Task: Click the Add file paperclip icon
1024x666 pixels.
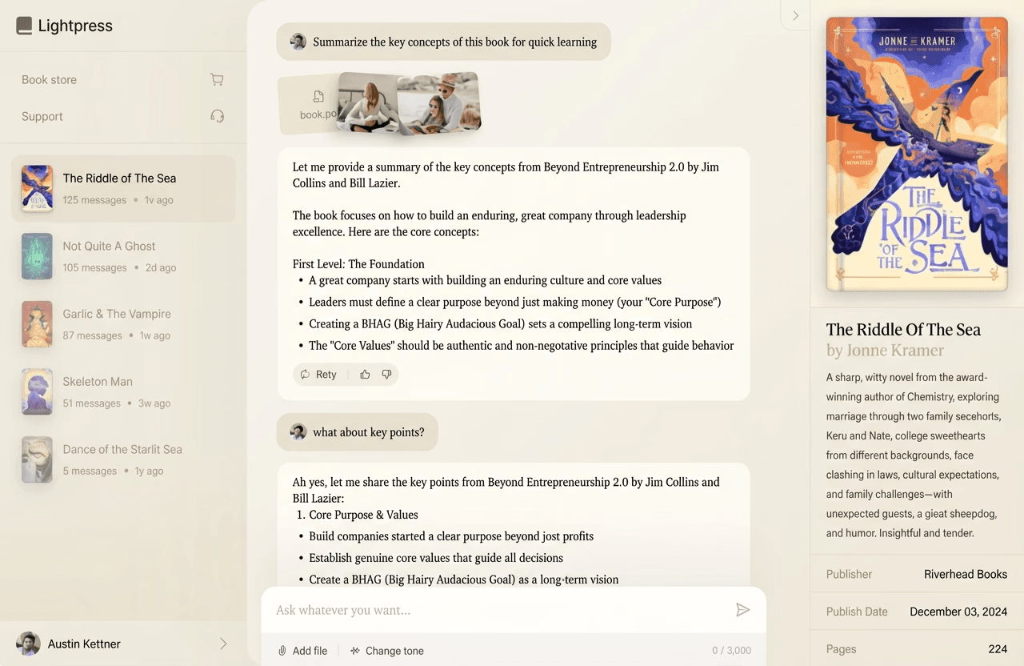Action: point(281,651)
